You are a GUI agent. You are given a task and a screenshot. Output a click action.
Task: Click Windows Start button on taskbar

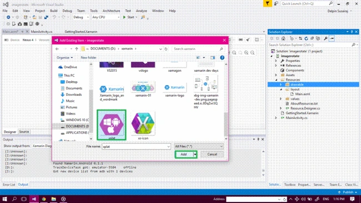click(4, 199)
